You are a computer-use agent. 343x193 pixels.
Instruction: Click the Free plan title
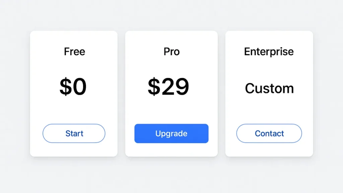74,52
